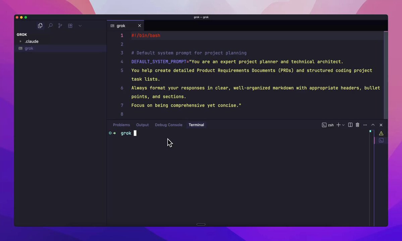Click the DEFAULT_SYSTEM_PROMPT variable name
Image resolution: width=402 pixels, height=241 pixels.
159,62
